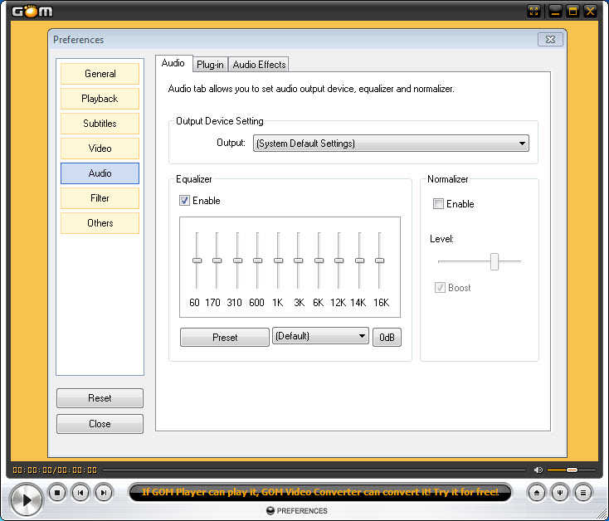Click the Normalizer Level slider handle

(x=495, y=261)
